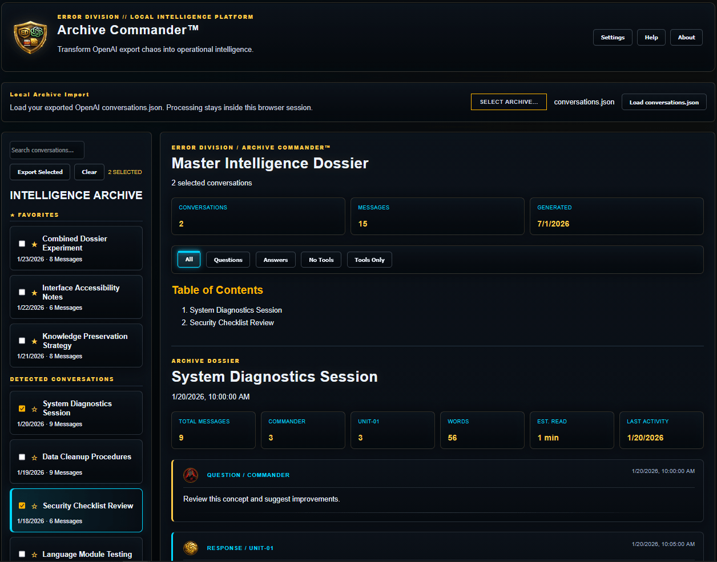The image size is (717, 562).
Task: Jump to Security Checklist Review in contents
Action: (x=232, y=322)
